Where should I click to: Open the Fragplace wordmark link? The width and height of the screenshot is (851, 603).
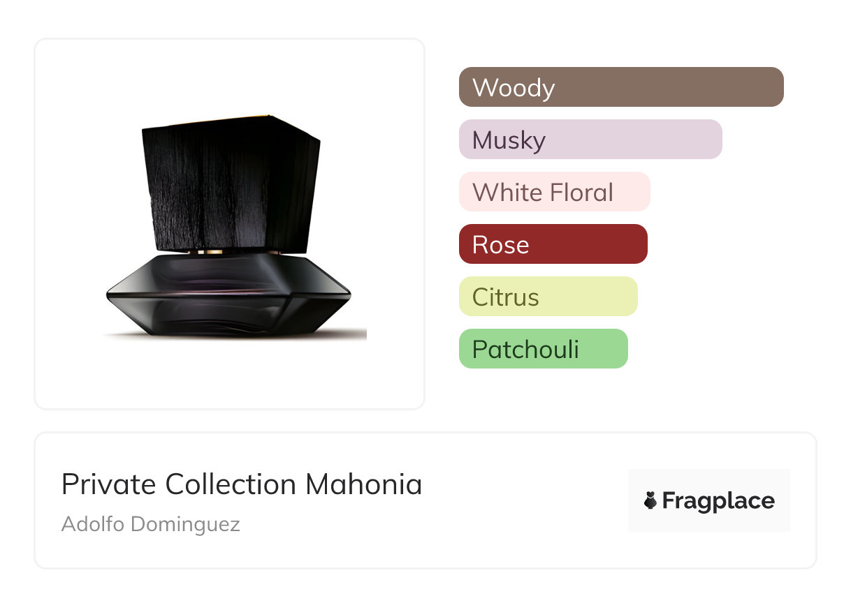pos(718,500)
